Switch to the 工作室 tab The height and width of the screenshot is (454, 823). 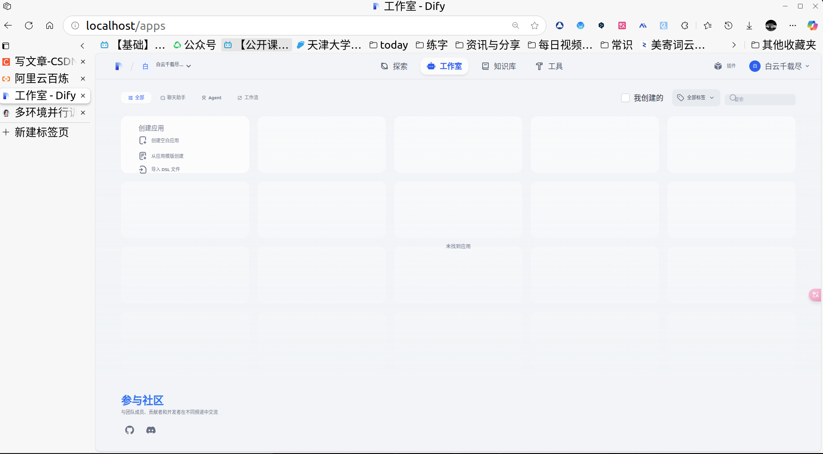pyautogui.click(x=444, y=66)
